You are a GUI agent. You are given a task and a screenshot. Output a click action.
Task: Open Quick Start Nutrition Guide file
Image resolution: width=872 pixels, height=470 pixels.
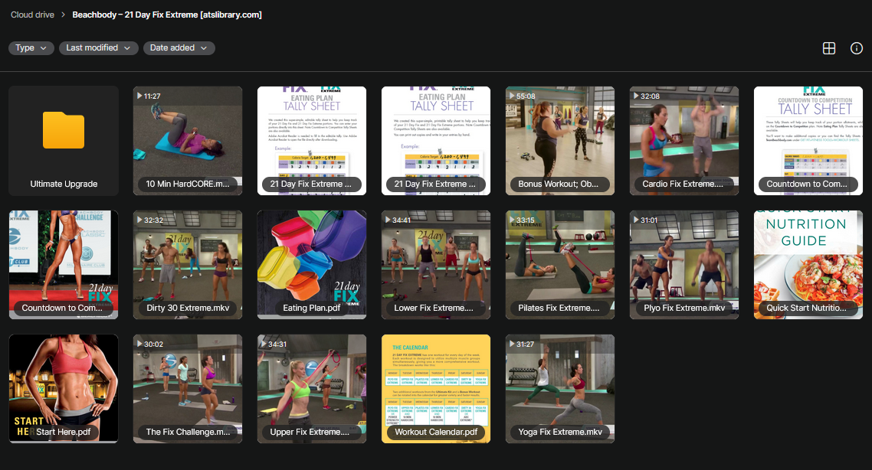click(808, 265)
